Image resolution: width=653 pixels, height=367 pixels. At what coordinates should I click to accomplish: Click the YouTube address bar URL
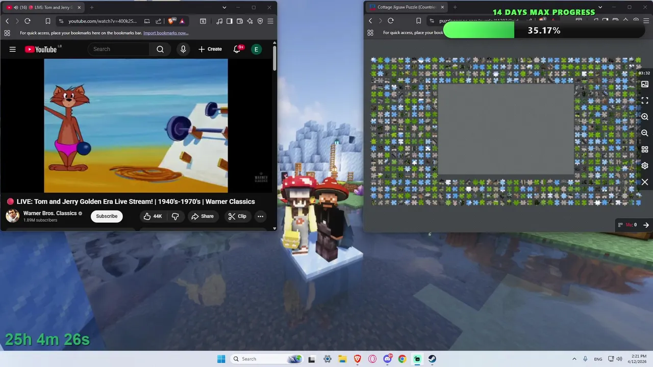point(103,21)
